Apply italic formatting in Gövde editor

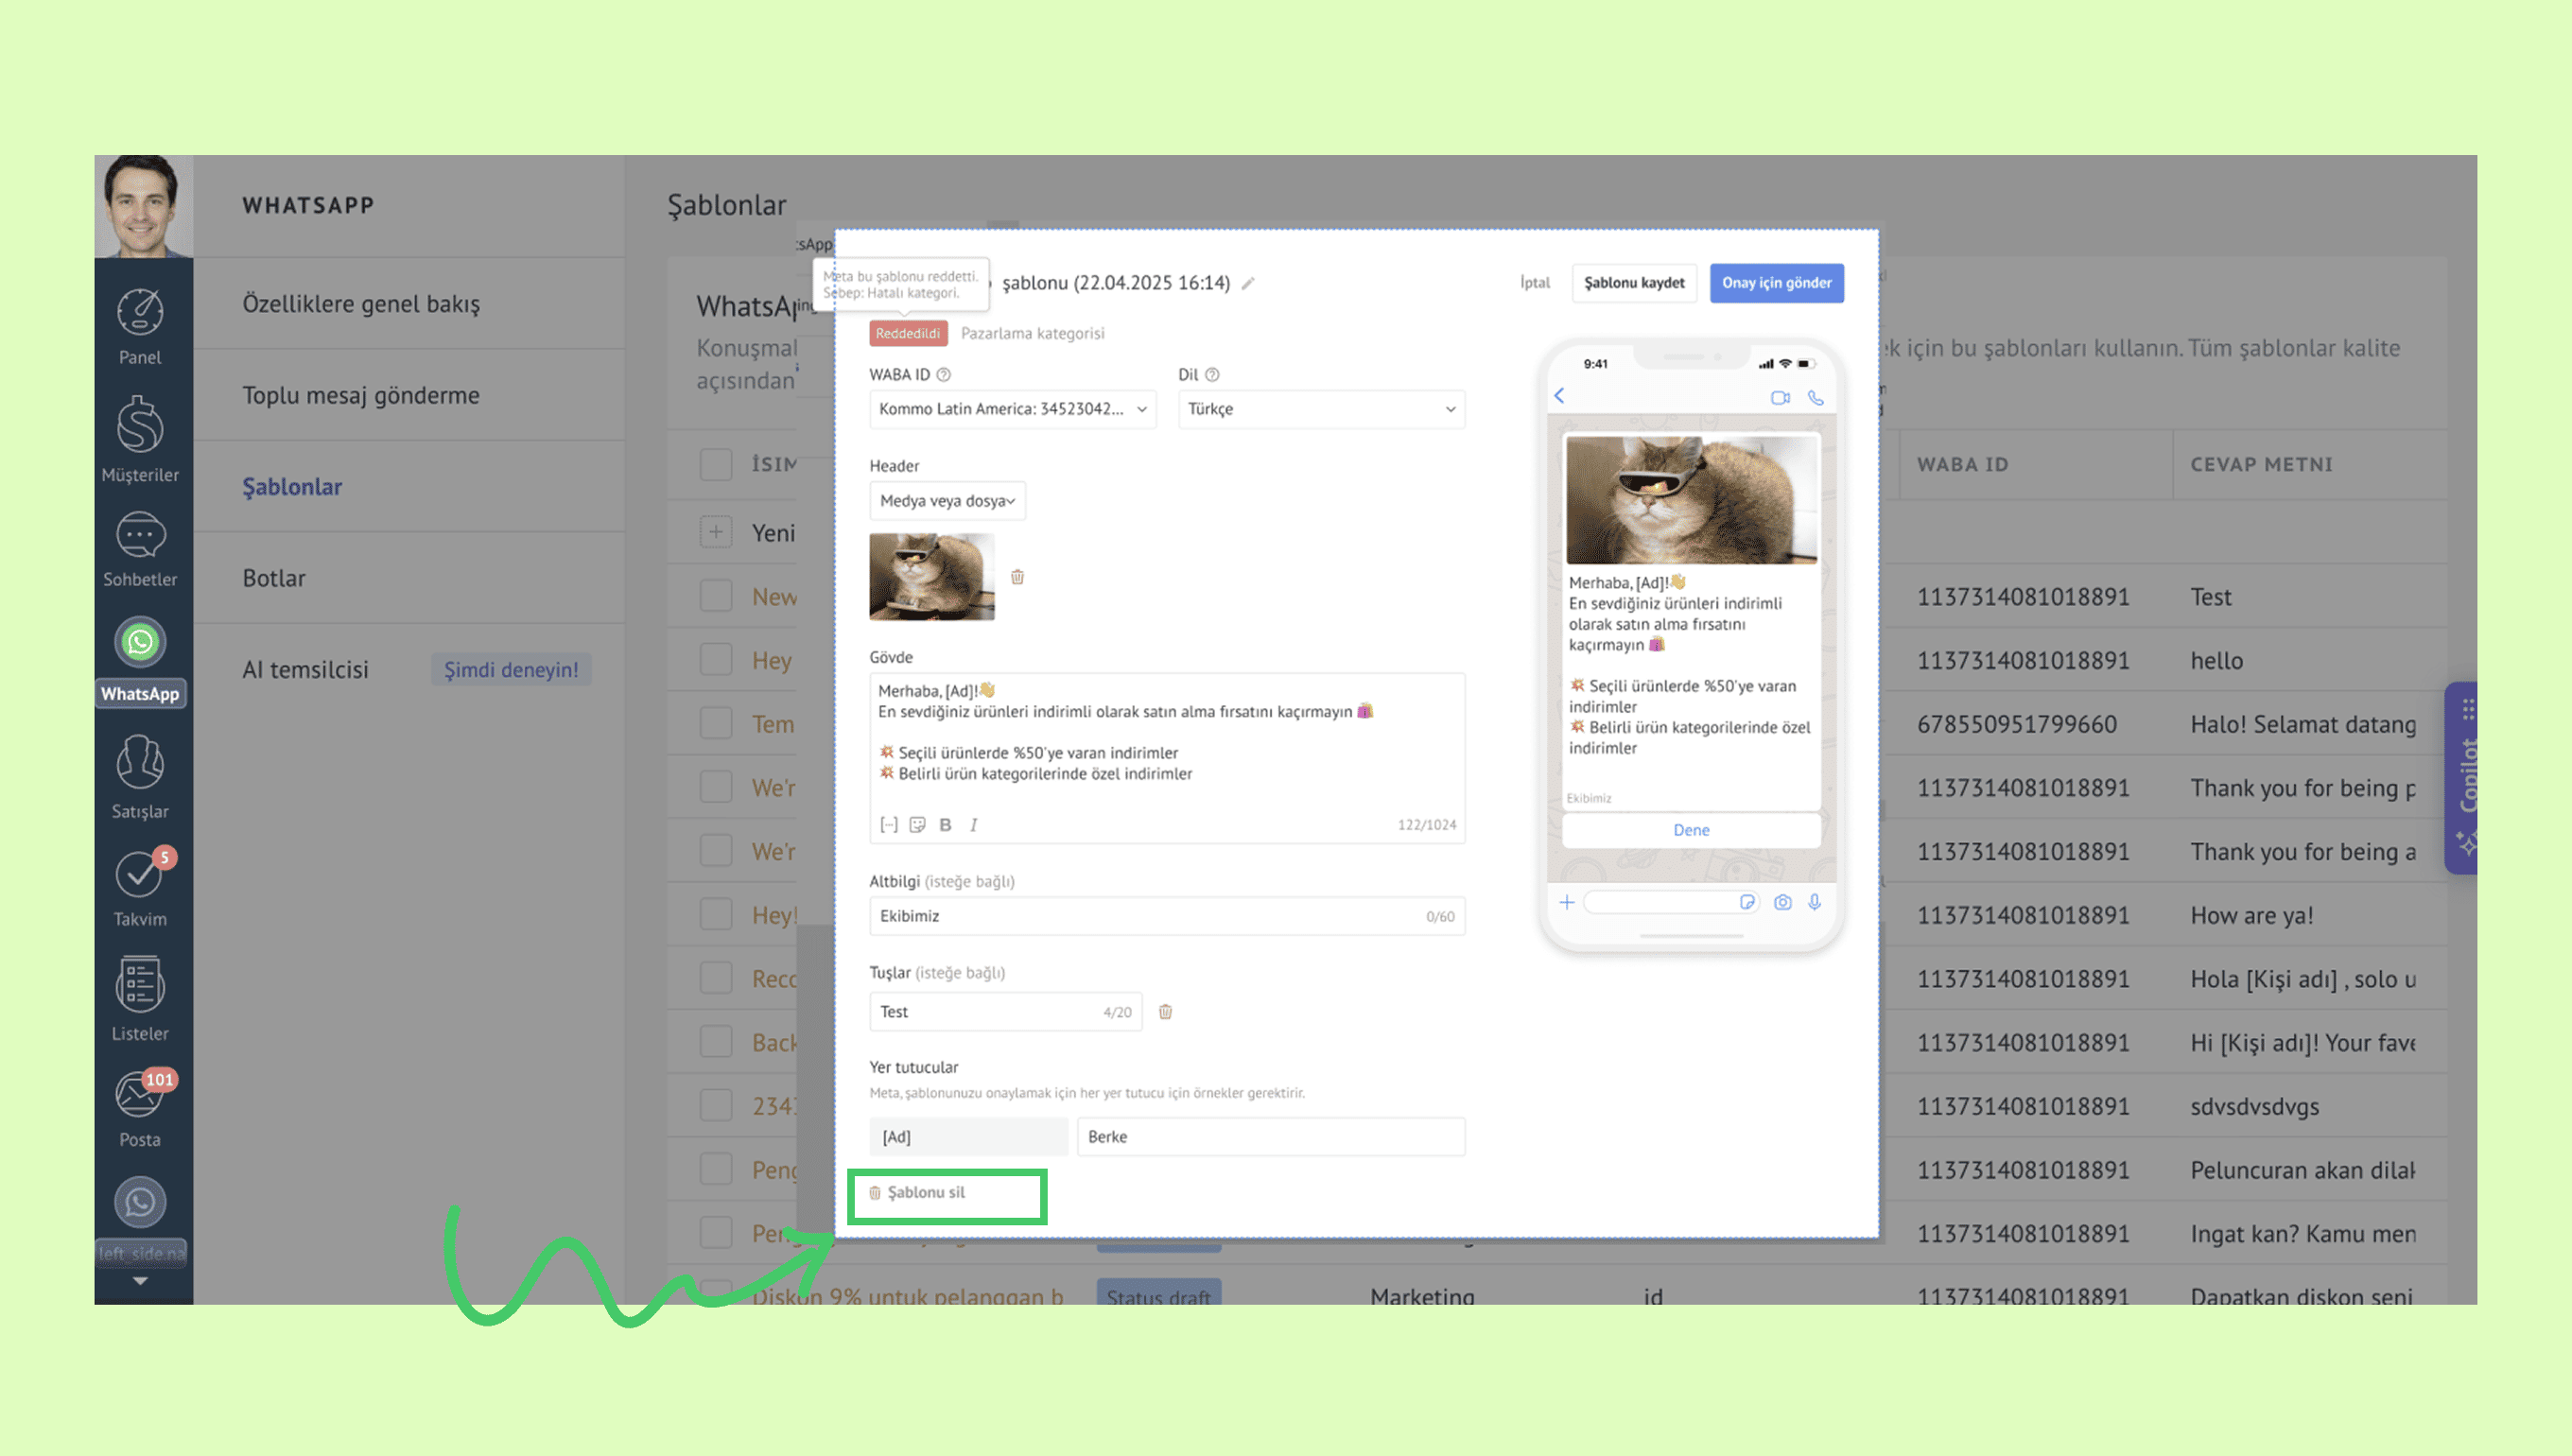[973, 825]
